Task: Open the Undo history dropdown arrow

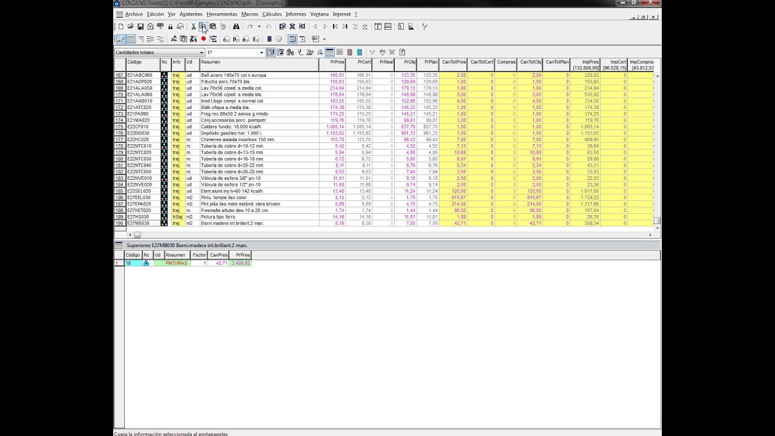Action: coord(259,26)
